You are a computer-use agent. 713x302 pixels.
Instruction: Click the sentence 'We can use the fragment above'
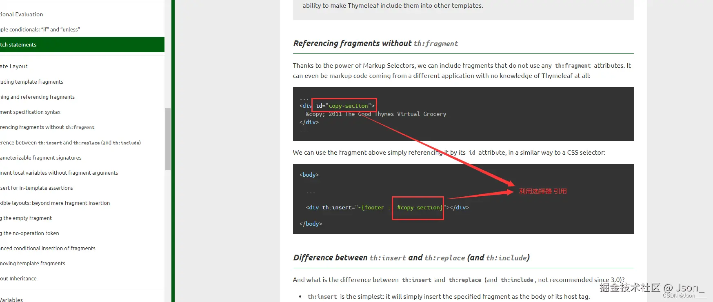(x=449, y=152)
